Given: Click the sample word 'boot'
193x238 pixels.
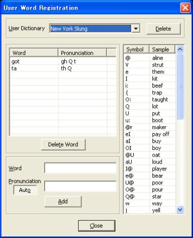Looking at the screenshot, I should (158, 120).
